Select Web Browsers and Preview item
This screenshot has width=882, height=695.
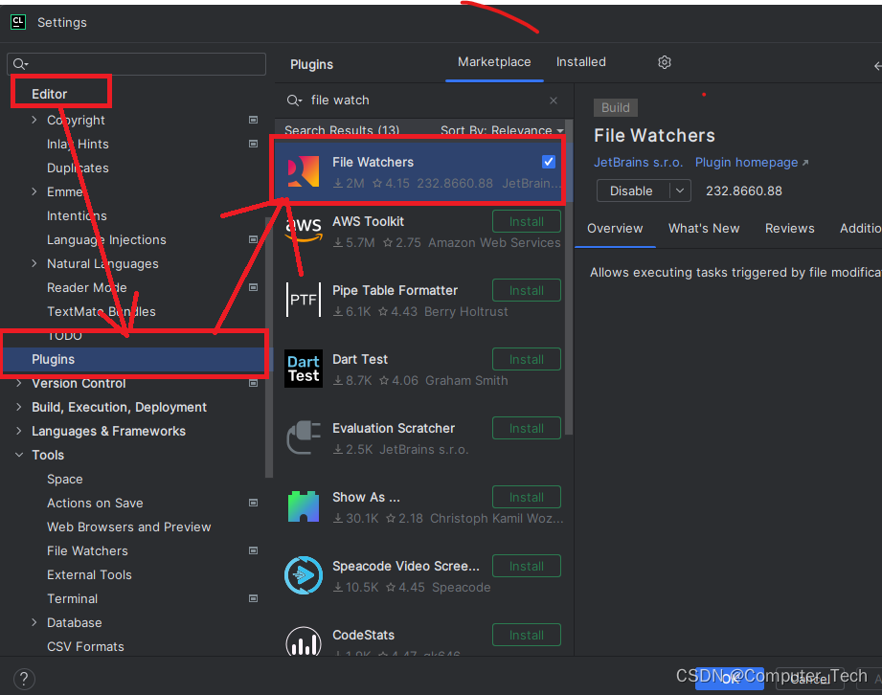coord(129,527)
